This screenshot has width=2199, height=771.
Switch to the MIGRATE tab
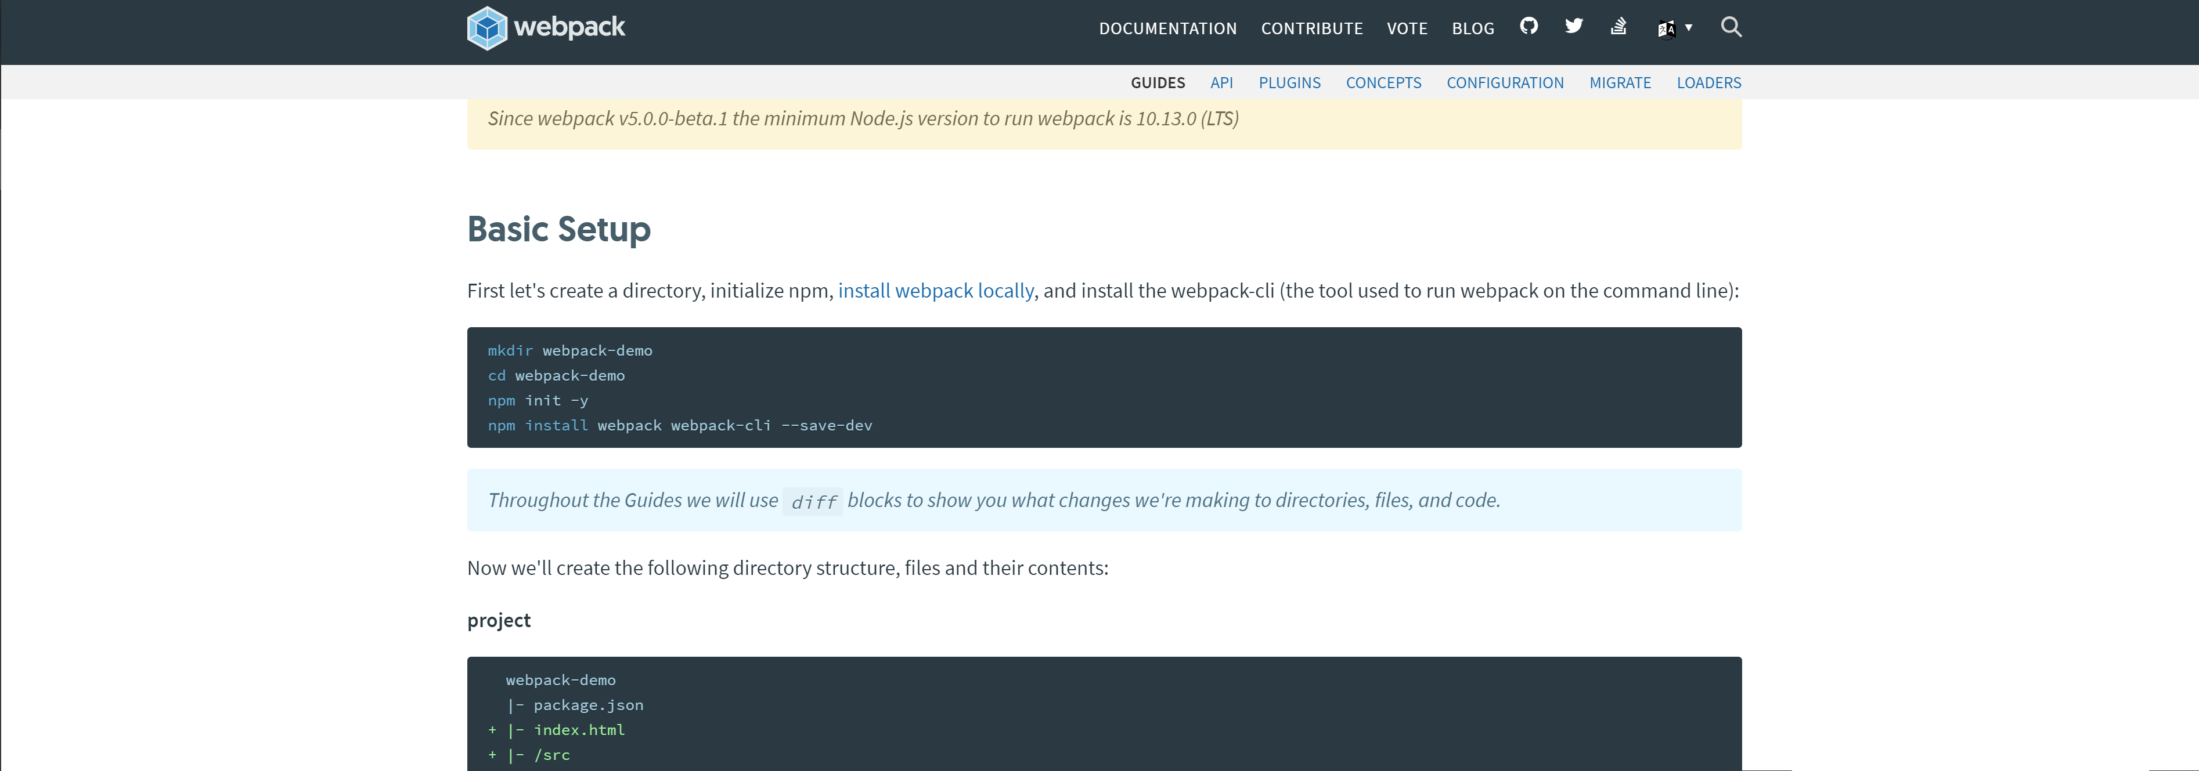point(1620,82)
